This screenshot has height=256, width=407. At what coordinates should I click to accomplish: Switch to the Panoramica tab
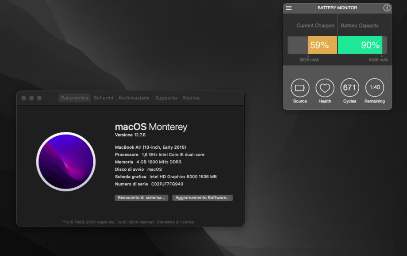(75, 98)
